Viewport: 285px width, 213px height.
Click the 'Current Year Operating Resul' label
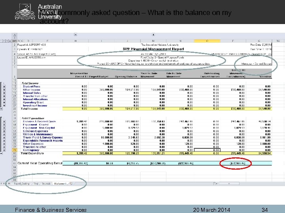(40, 163)
